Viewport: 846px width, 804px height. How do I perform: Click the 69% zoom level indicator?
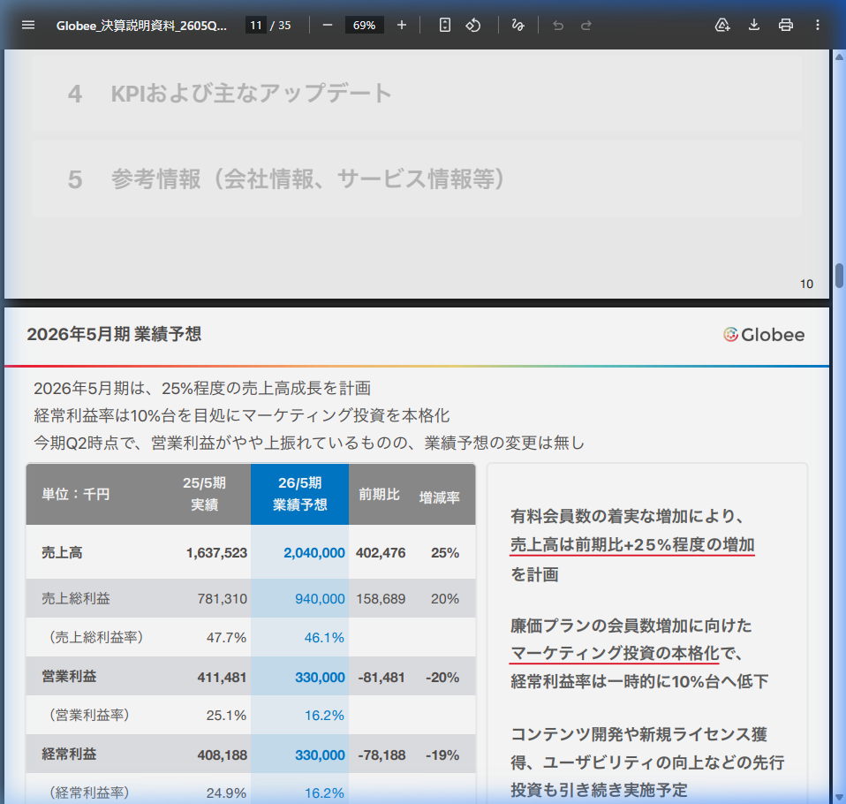(364, 25)
